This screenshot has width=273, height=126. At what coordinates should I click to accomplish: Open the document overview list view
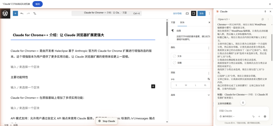pos(35,13)
